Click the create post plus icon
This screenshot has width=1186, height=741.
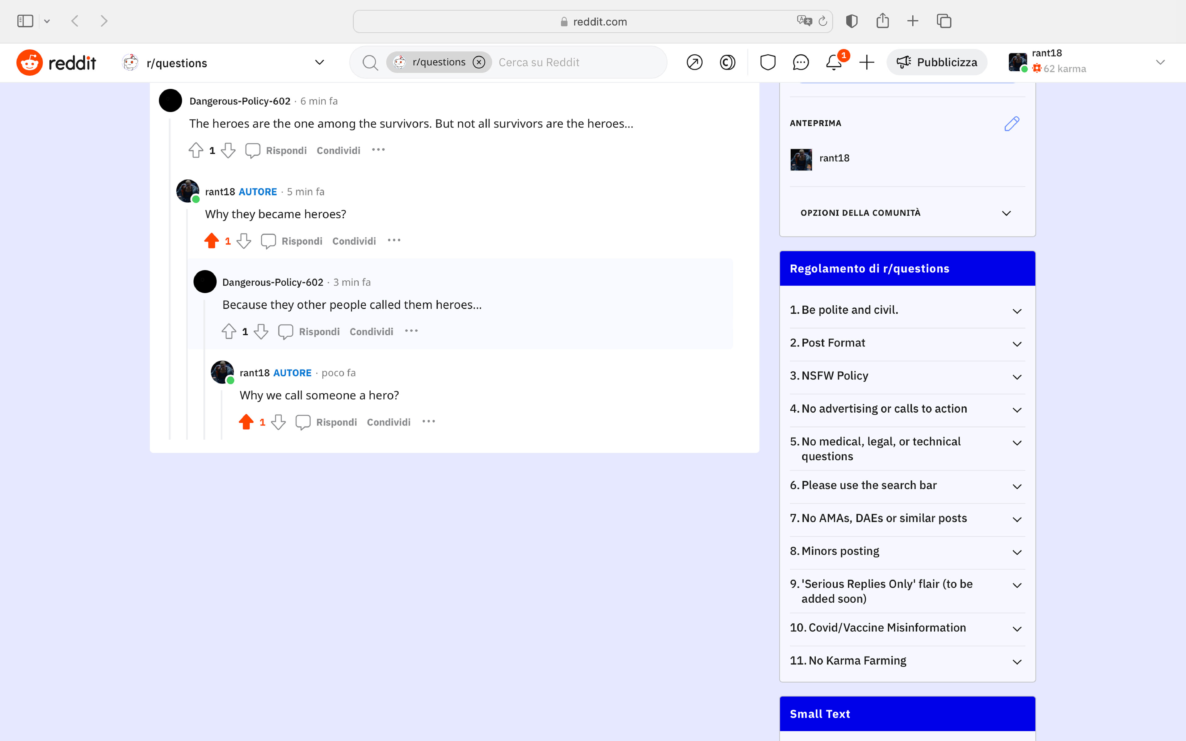[x=866, y=63]
